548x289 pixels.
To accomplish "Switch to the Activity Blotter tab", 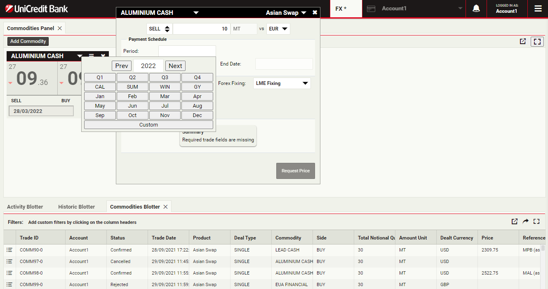I will click(x=25, y=207).
